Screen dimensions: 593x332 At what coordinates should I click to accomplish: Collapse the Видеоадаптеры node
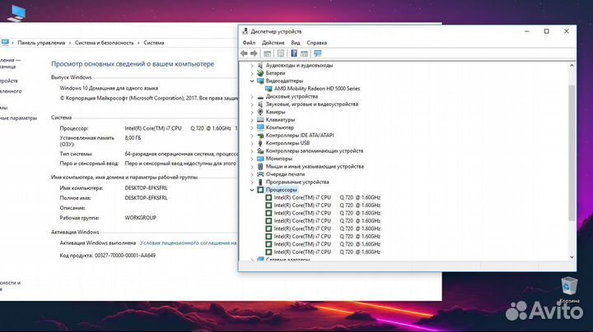pos(252,81)
